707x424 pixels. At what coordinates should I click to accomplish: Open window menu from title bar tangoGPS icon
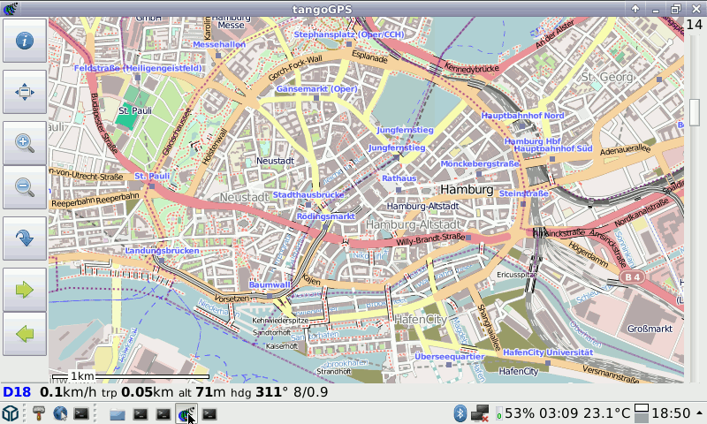coord(9,8)
